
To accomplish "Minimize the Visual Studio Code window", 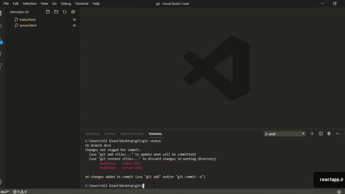I will click(322, 4).
